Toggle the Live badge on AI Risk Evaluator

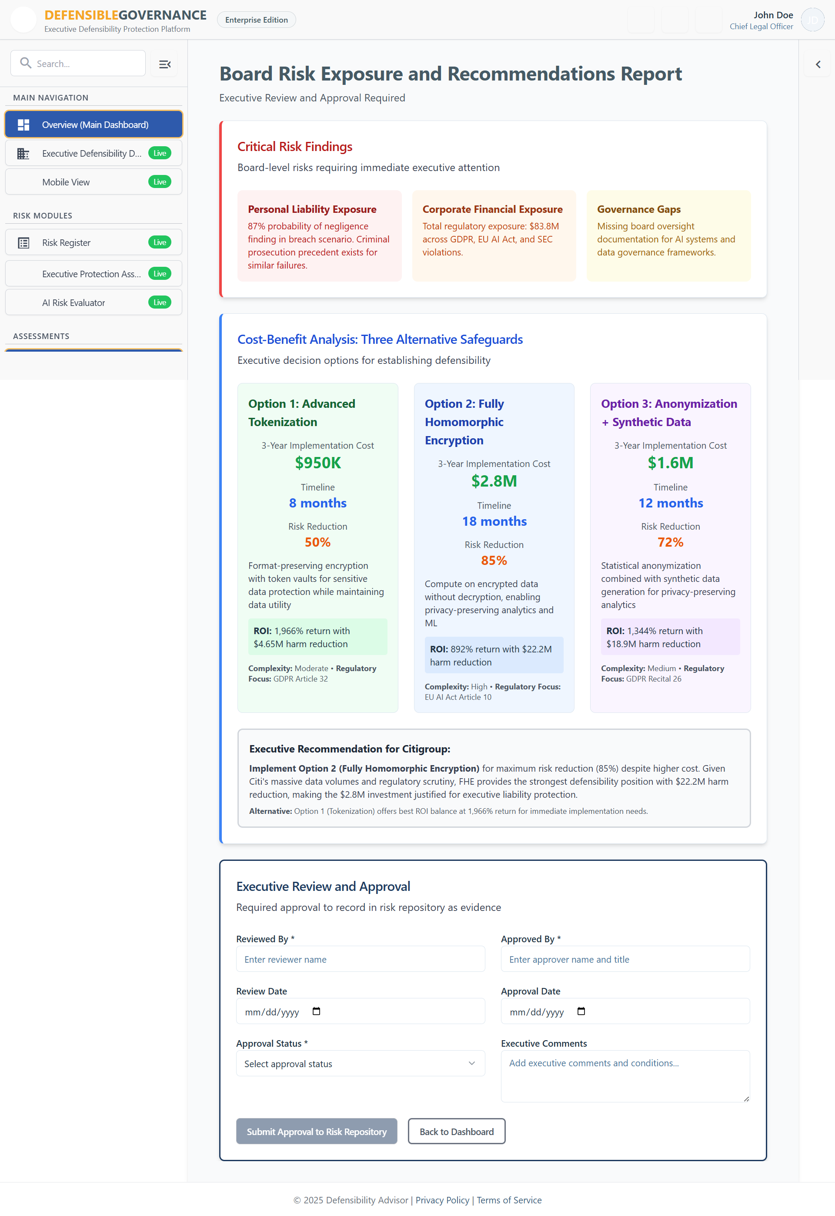click(160, 302)
